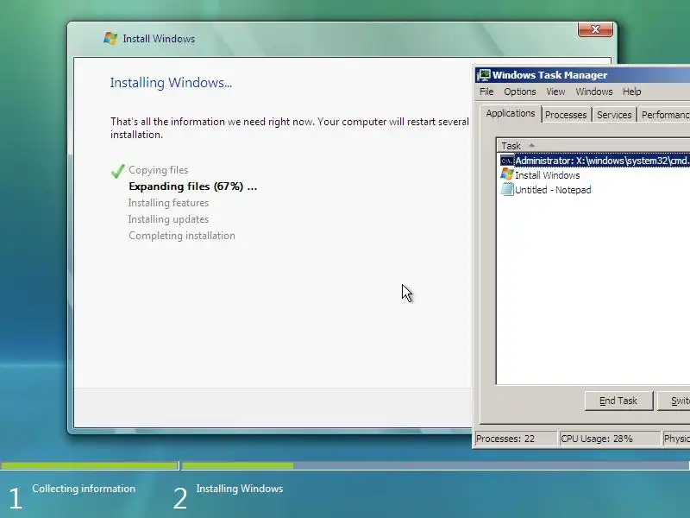Click the Windows Task Manager title bar
Image resolution: width=690 pixels, height=518 pixels.
pos(582,75)
